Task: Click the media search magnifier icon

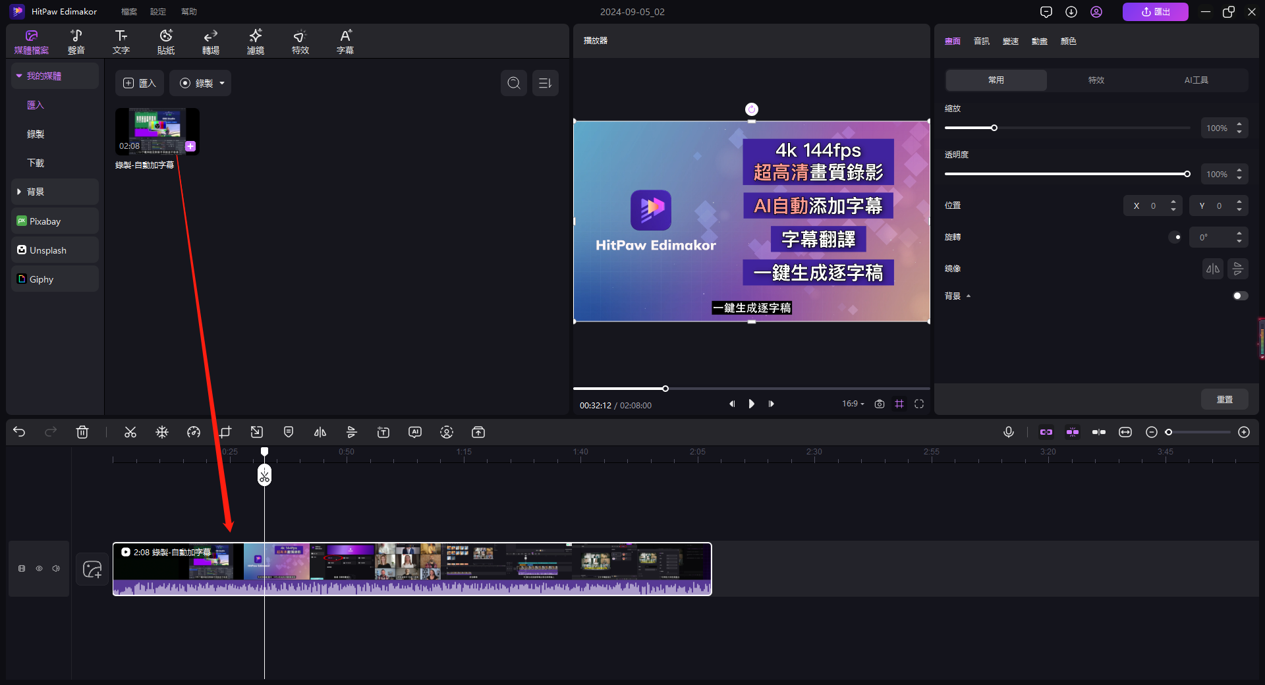Action: (x=514, y=83)
